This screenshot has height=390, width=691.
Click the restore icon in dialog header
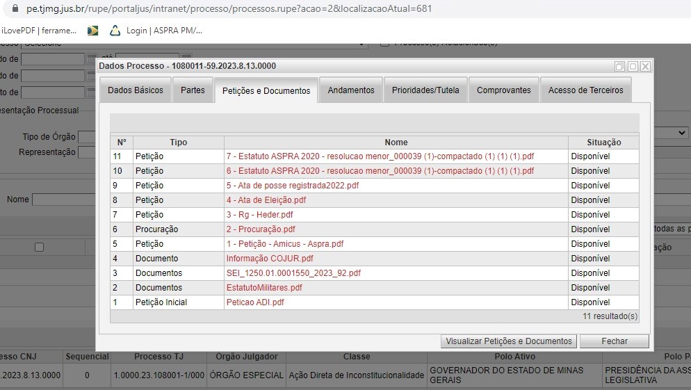tap(619, 66)
